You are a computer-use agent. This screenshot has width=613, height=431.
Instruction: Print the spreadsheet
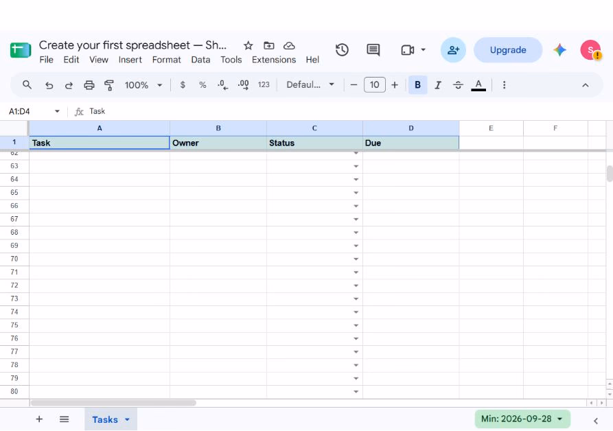[89, 85]
